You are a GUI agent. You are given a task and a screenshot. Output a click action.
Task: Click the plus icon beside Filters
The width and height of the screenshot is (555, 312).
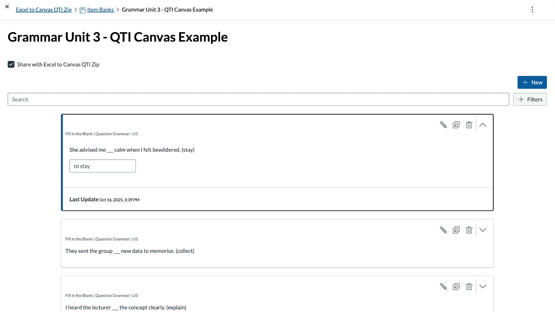(521, 99)
